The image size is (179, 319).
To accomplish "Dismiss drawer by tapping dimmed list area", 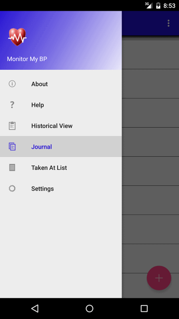I will pos(150,142).
